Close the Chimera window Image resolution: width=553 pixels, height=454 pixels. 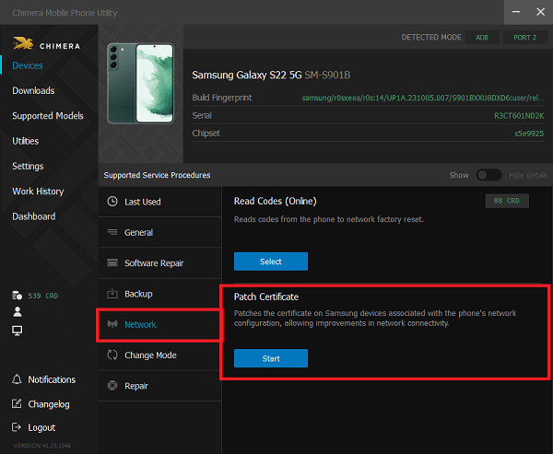pos(540,12)
